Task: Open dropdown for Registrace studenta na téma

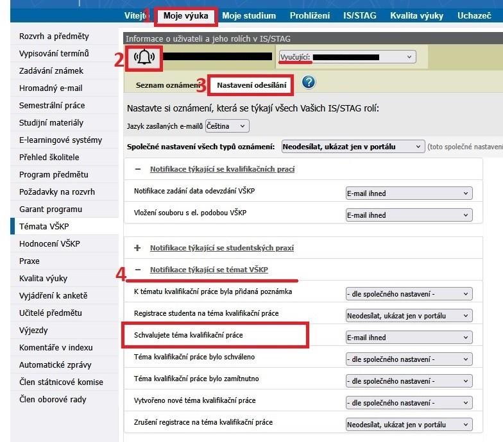Action: 409,316
